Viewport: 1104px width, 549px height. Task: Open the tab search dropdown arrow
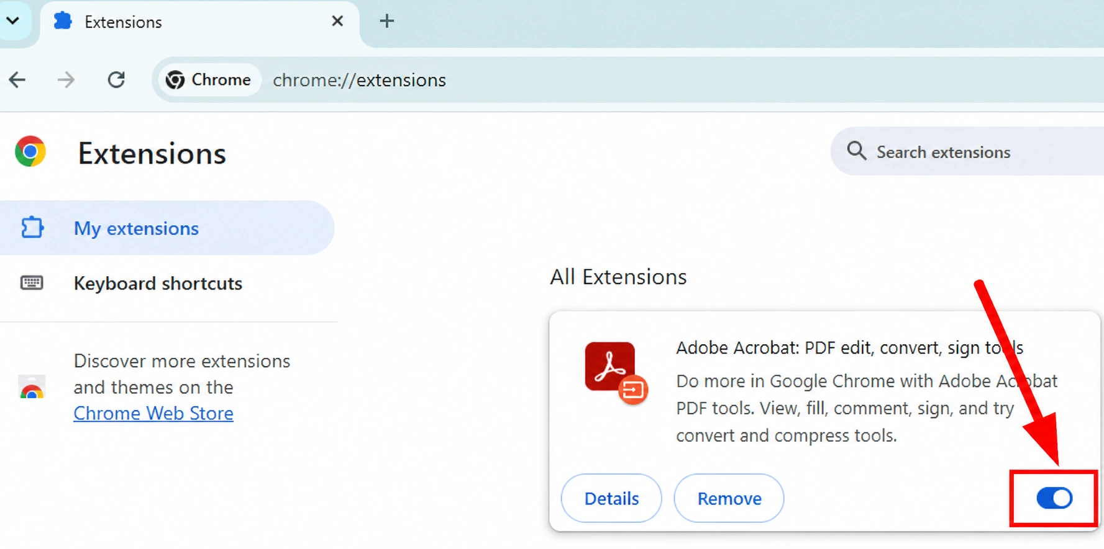pyautogui.click(x=13, y=21)
